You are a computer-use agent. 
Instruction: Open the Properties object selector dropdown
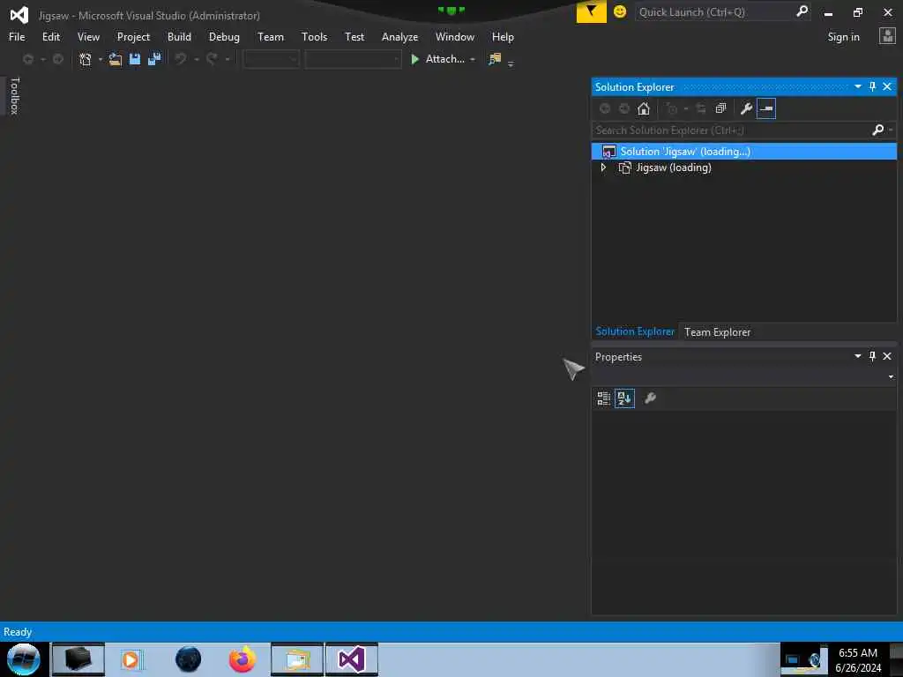[x=891, y=376]
